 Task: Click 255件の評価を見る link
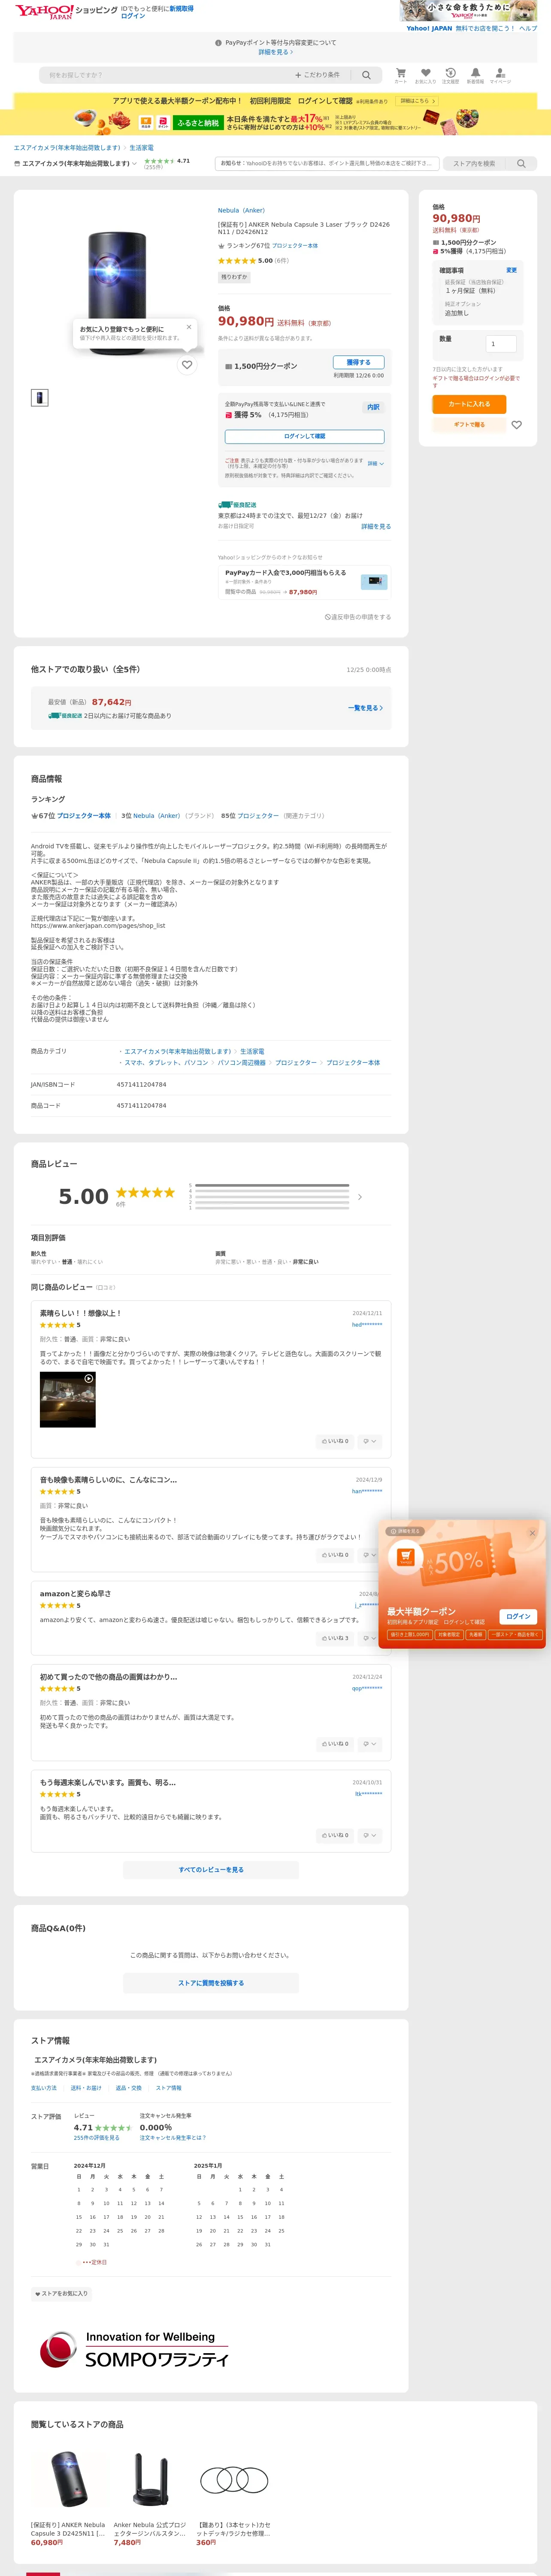coord(96,2138)
